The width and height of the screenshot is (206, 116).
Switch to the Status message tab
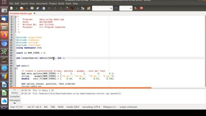(x=14, y=93)
